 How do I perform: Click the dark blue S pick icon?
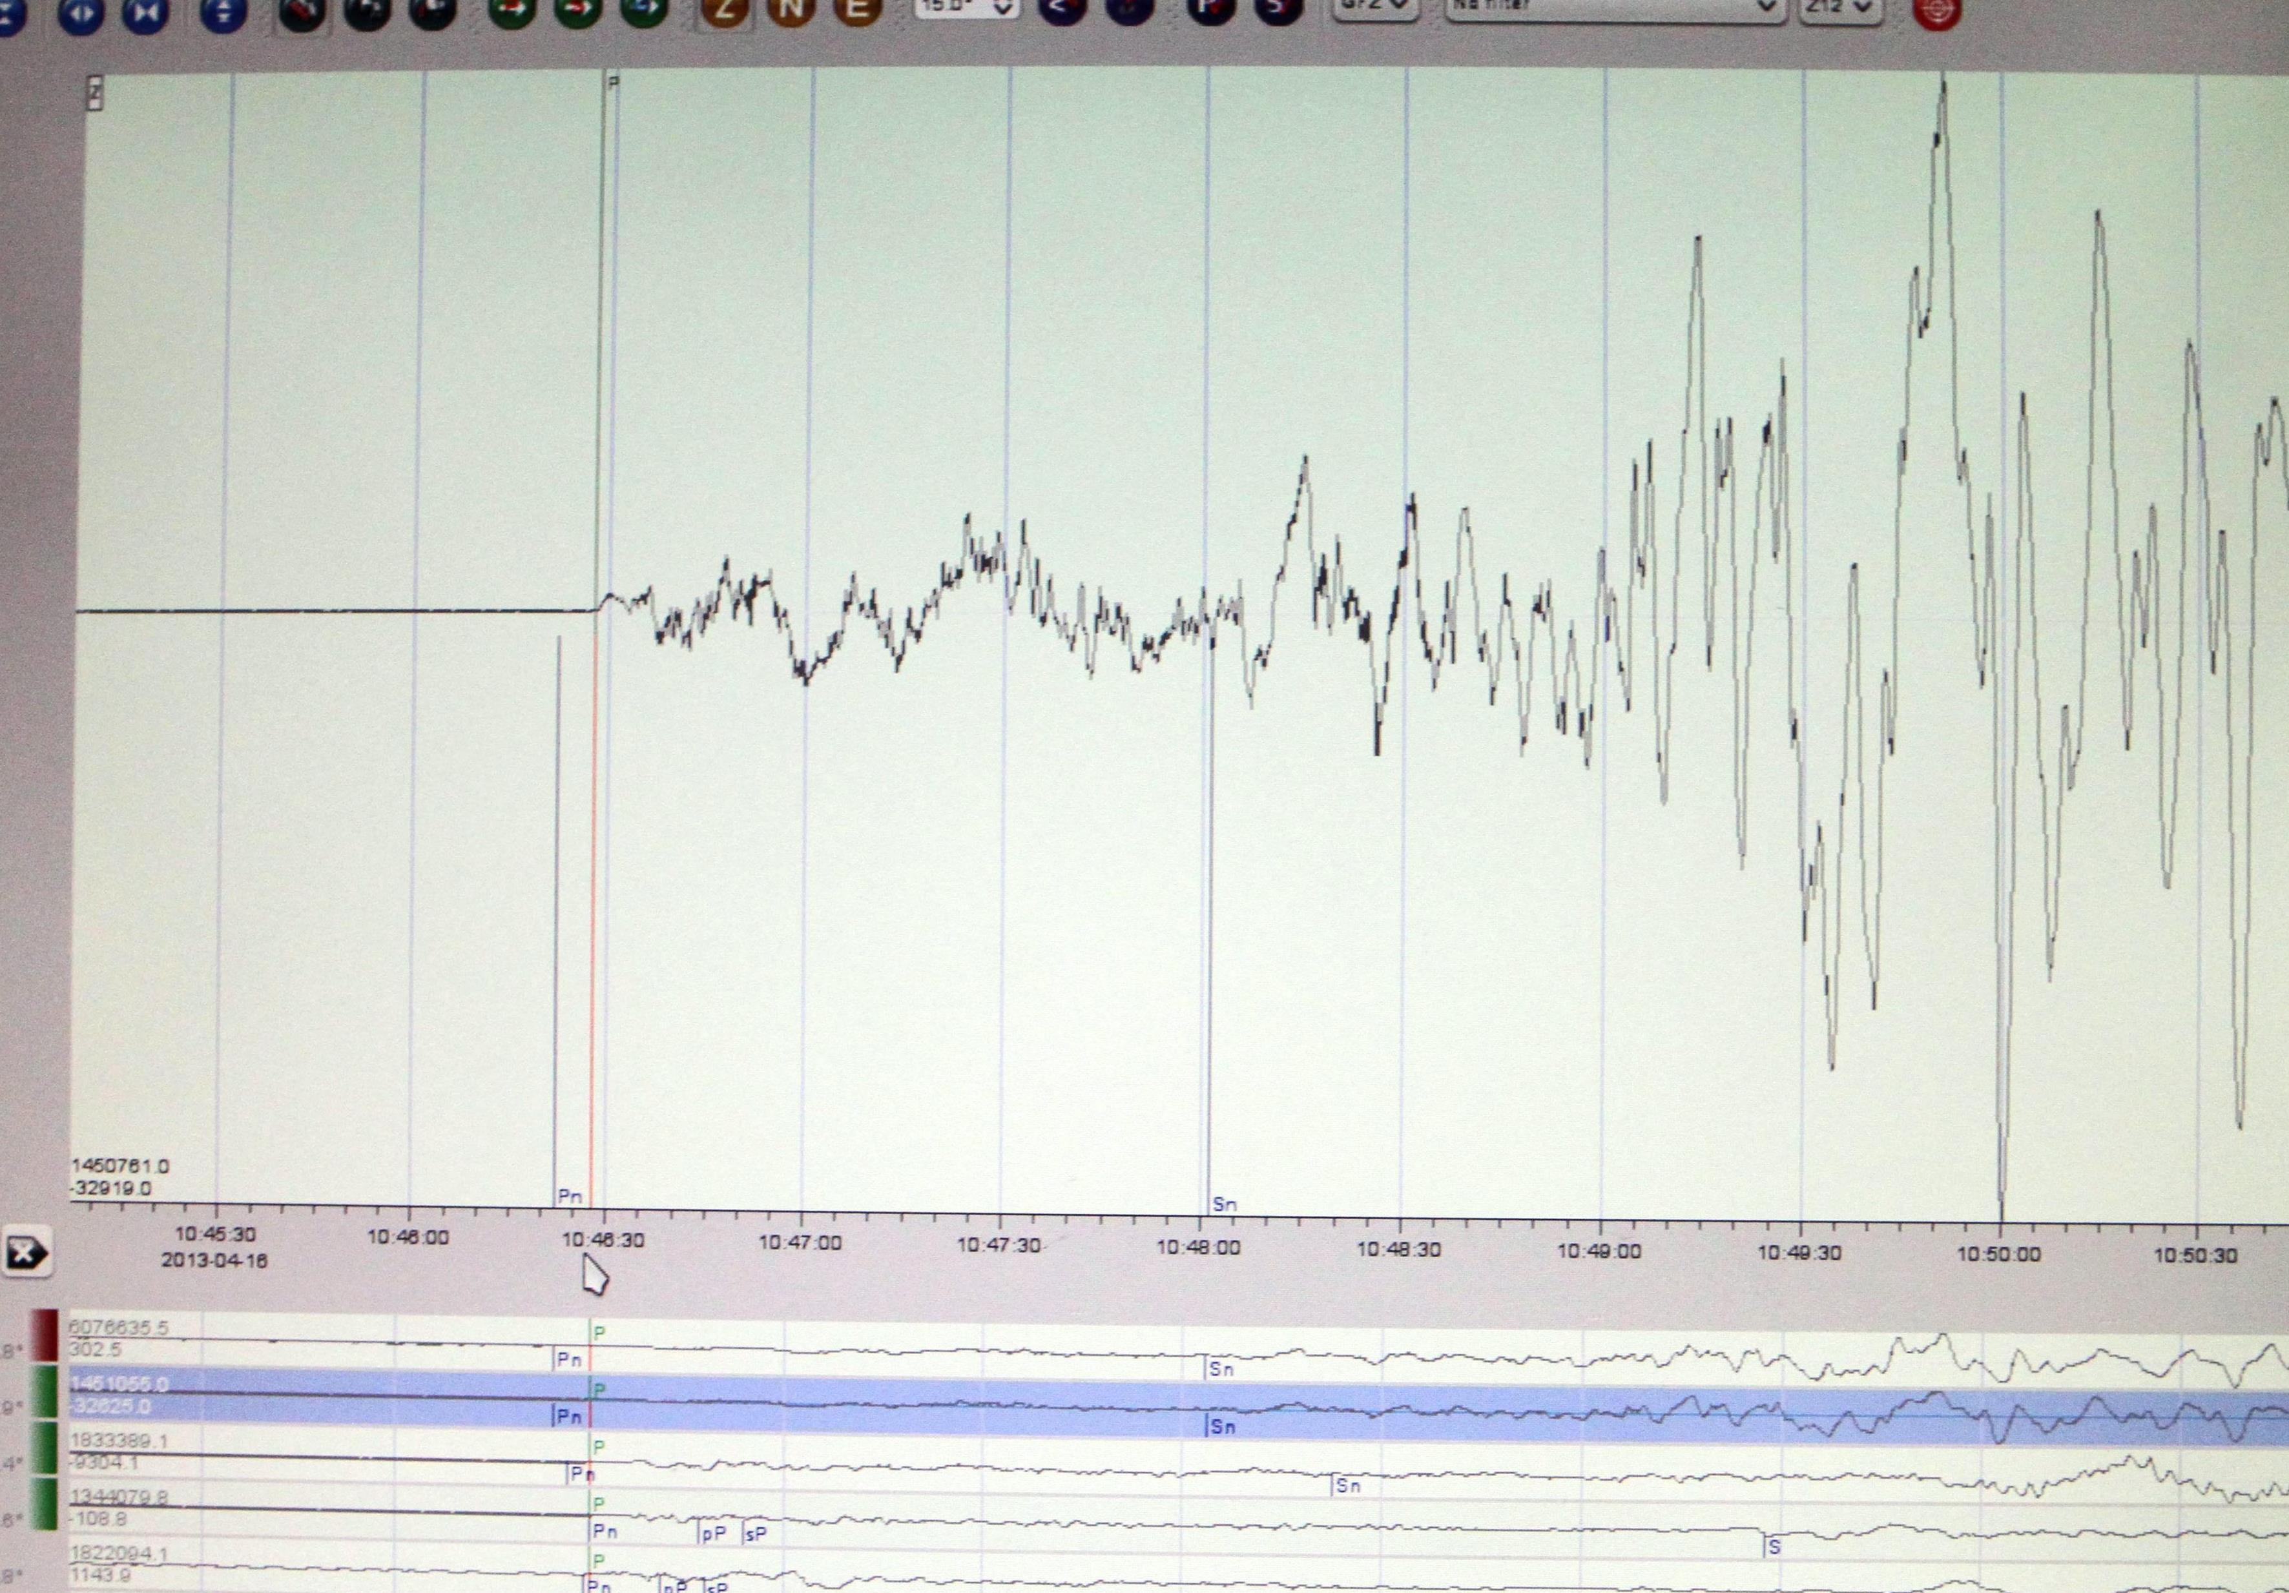1279,10
